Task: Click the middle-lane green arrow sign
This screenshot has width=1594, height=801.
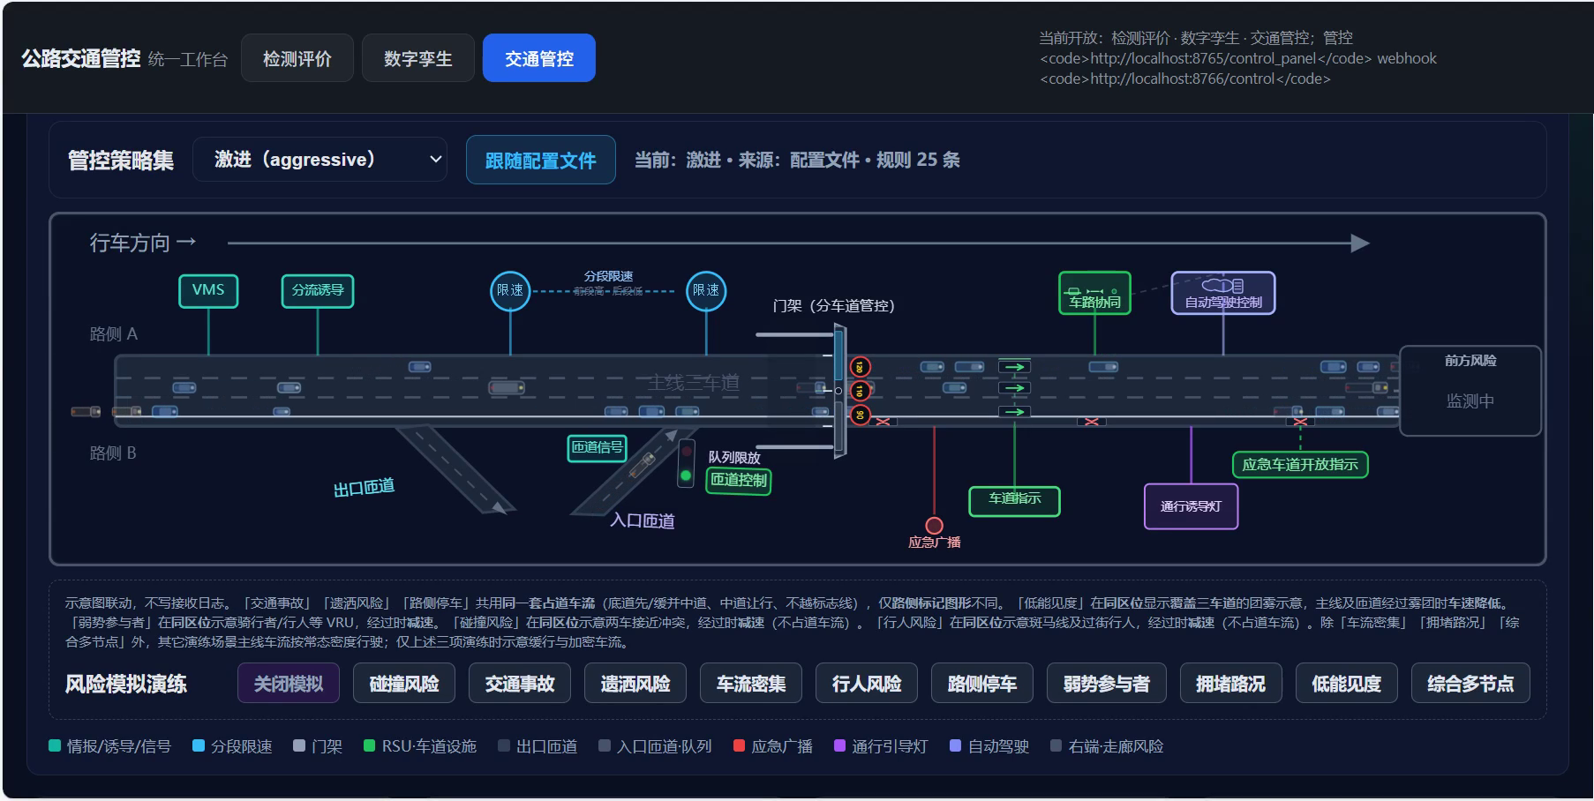Action: click(1015, 388)
